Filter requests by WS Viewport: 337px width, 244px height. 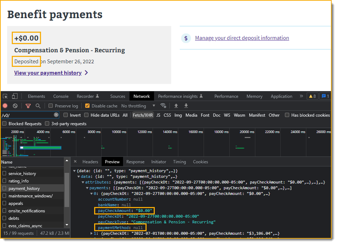click(227, 115)
